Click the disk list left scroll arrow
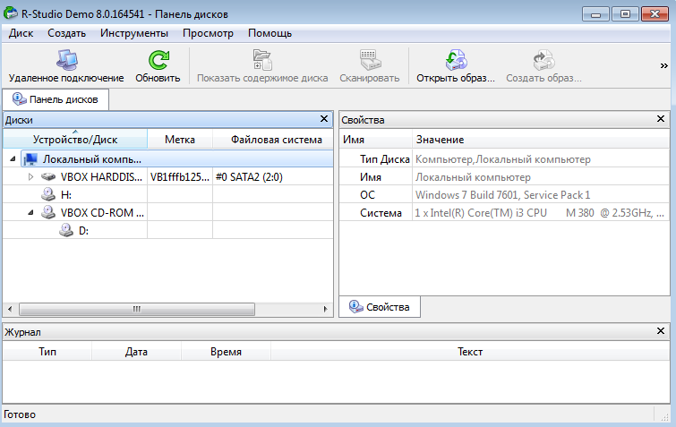The width and height of the screenshot is (676, 427). [10, 309]
